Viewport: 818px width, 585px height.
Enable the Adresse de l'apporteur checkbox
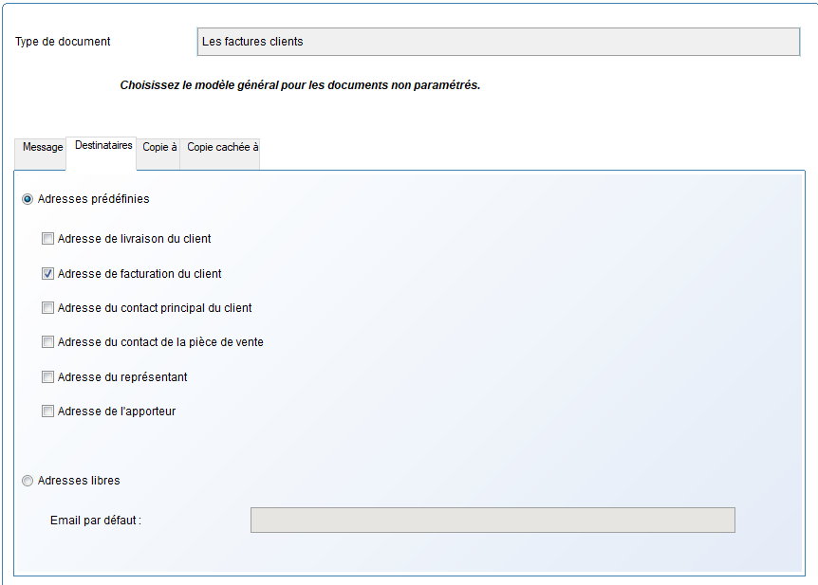tap(48, 411)
